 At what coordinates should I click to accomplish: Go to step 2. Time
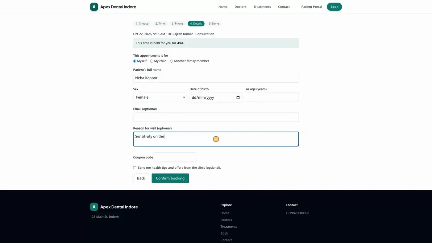160,23
